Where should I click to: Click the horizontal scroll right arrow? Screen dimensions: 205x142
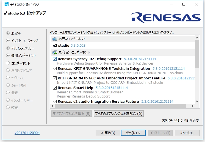coord(192,106)
